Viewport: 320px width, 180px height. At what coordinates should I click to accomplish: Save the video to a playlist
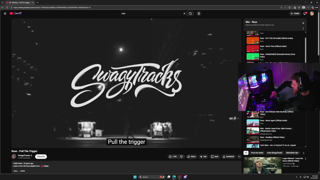tap(214, 156)
